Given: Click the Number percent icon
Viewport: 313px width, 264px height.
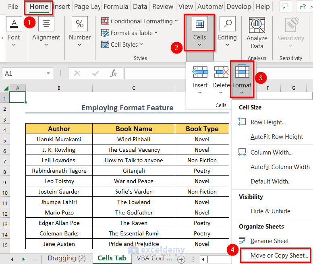Looking at the screenshot, I should pos(79,24).
